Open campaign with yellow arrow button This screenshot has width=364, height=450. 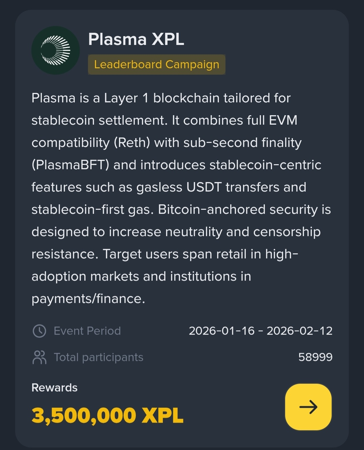(308, 407)
